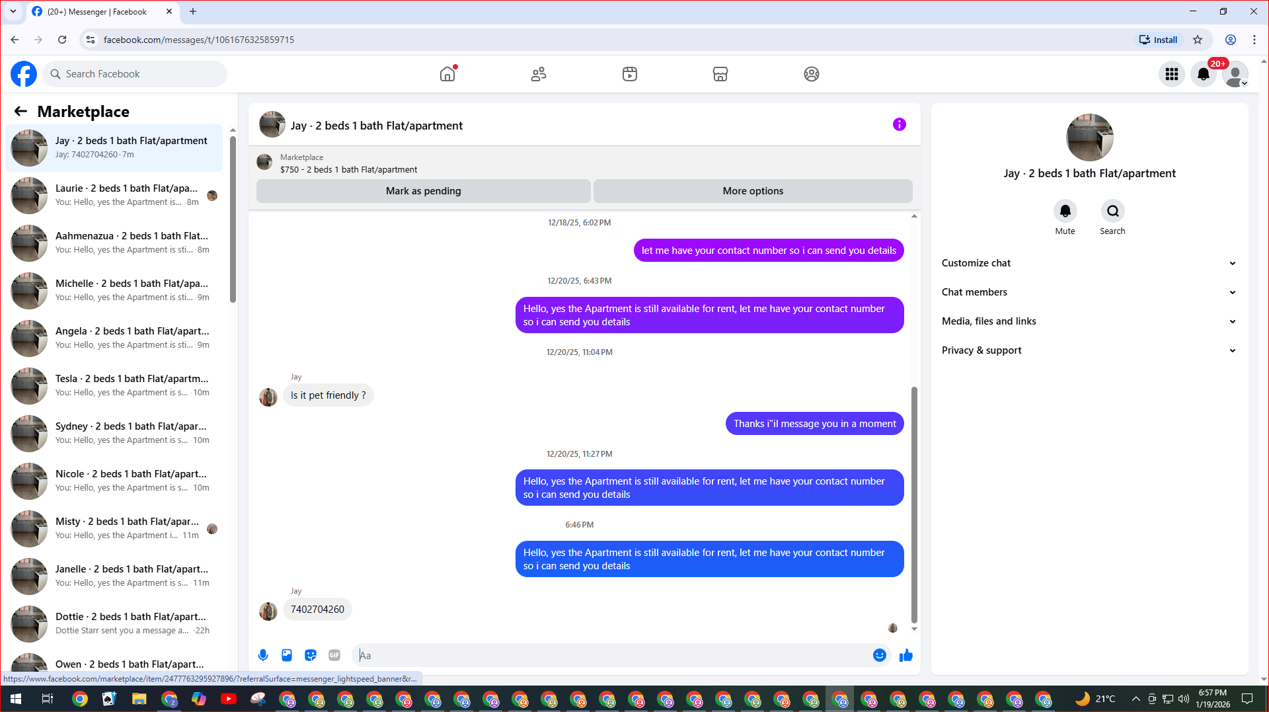Show hidden system tray icons chevron

[x=1135, y=699]
